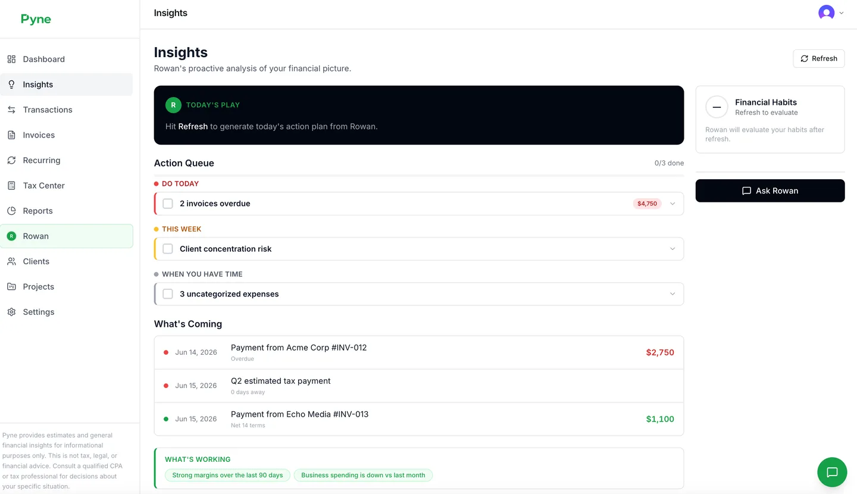Tick the Client concentration risk checkbox
The image size is (857, 494).
tap(168, 249)
